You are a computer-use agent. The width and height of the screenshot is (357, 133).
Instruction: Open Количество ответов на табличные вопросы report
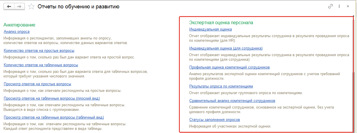(41, 65)
